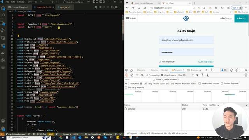Expand more DevTools tabs chevron

[x=207, y=70]
